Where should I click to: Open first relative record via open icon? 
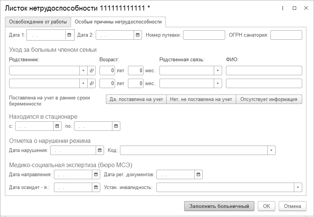pyautogui.click(x=92, y=71)
